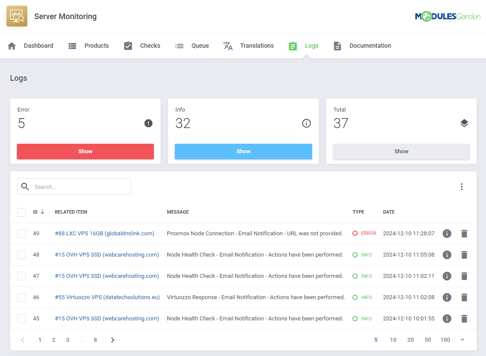
Task: Check the box for log ID 48
Action: [x=22, y=255]
